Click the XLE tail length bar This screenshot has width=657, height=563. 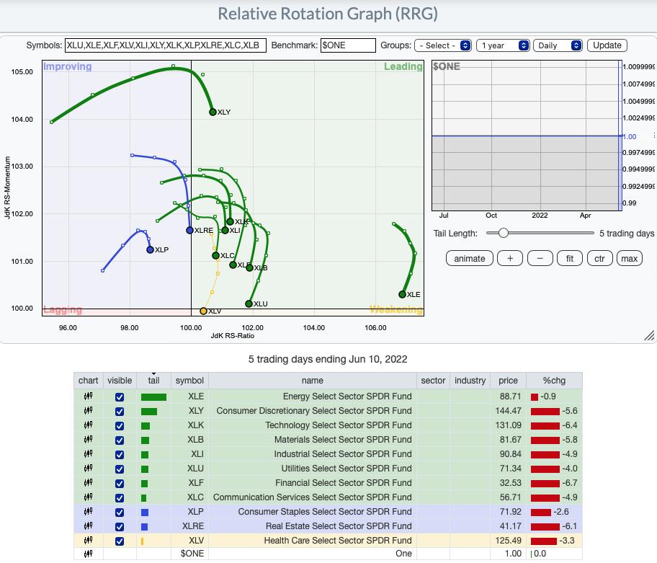(x=153, y=396)
